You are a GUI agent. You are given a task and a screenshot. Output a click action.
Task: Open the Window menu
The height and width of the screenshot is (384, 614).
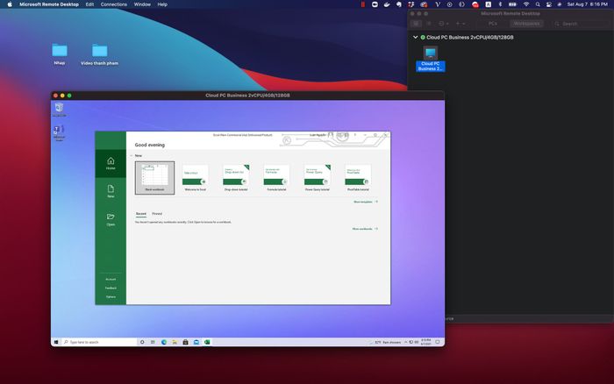coord(142,4)
